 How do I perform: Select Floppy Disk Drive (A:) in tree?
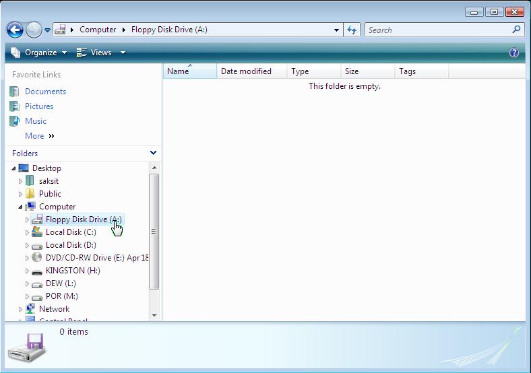[84, 219]
